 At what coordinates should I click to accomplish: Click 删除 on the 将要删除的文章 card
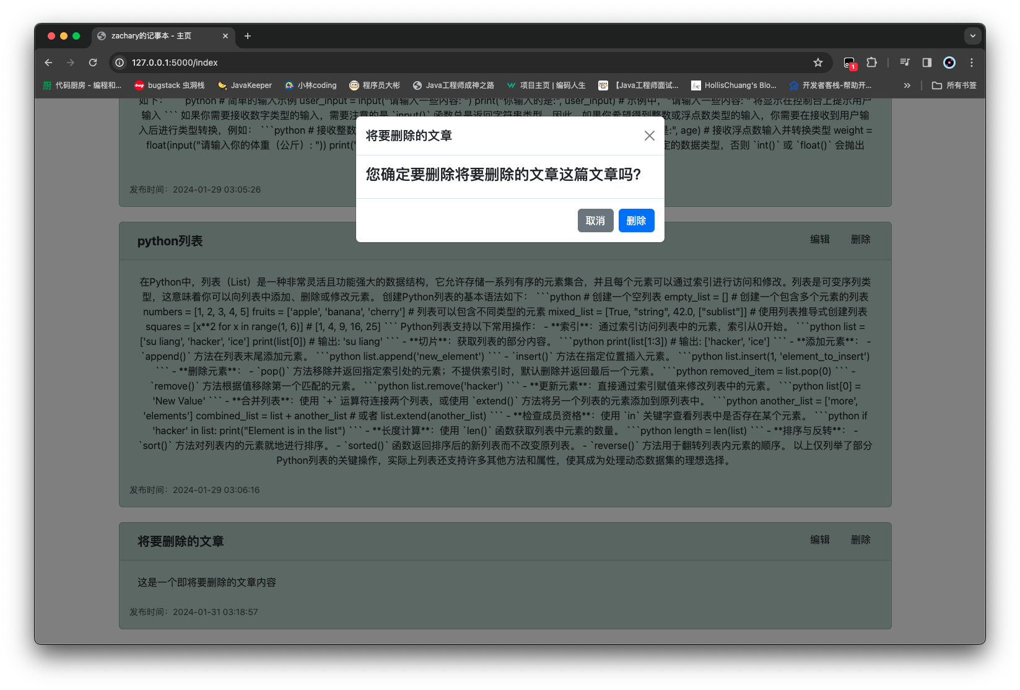[860, 540]
